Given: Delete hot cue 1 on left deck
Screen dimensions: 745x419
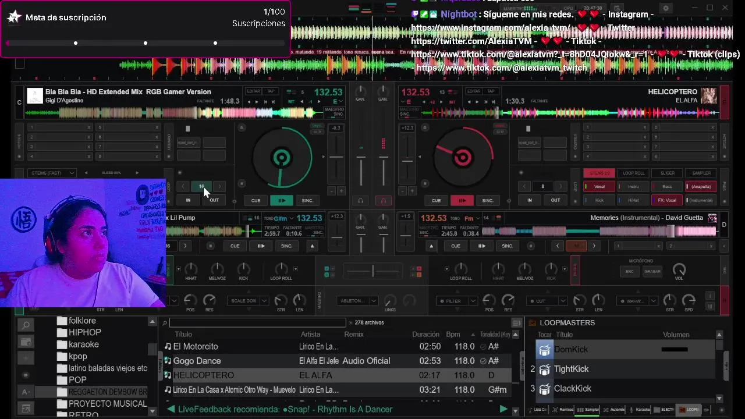Looking at the screenshot, I should (89, 127).
